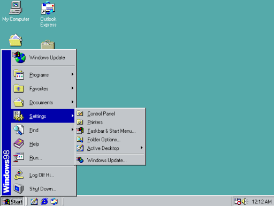
Task: Click the Control Panel folder icon in submenu
Action: tap(80, 113)
